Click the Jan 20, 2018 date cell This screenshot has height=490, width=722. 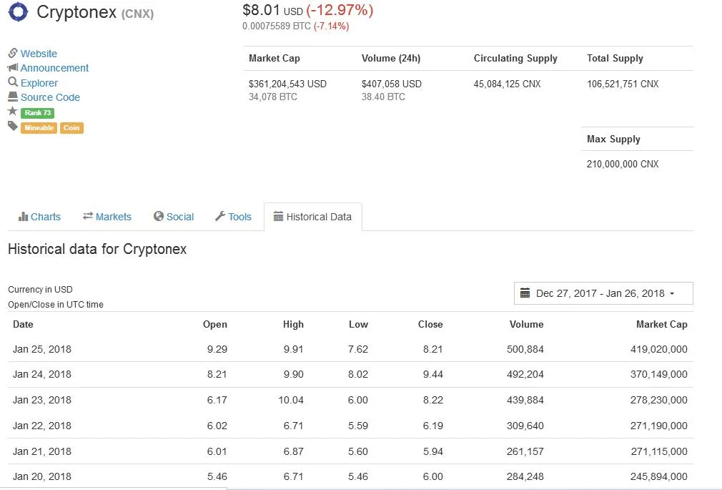pyautogui.click(x=42, y=476)
